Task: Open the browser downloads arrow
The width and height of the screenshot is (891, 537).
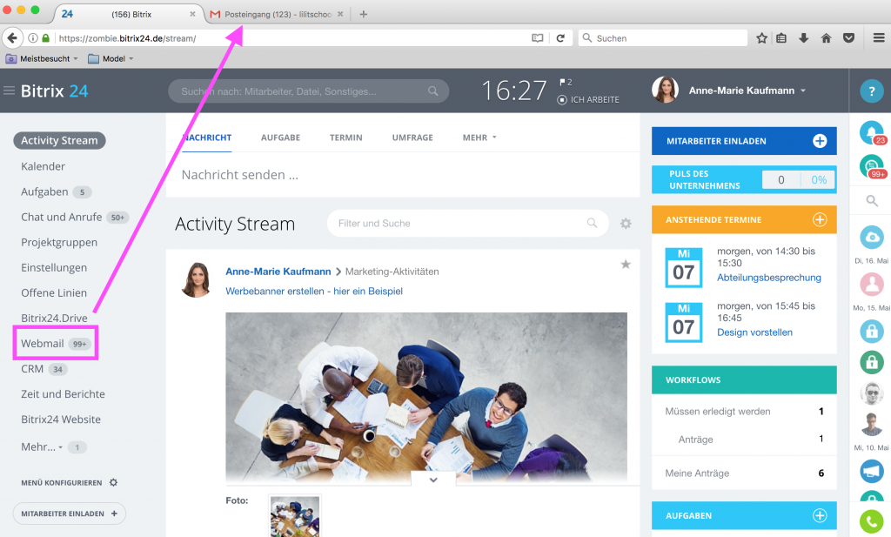Action: [x=803, y=38]
